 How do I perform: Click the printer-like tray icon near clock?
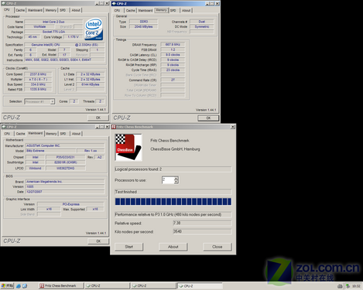[x=340, y=286]
